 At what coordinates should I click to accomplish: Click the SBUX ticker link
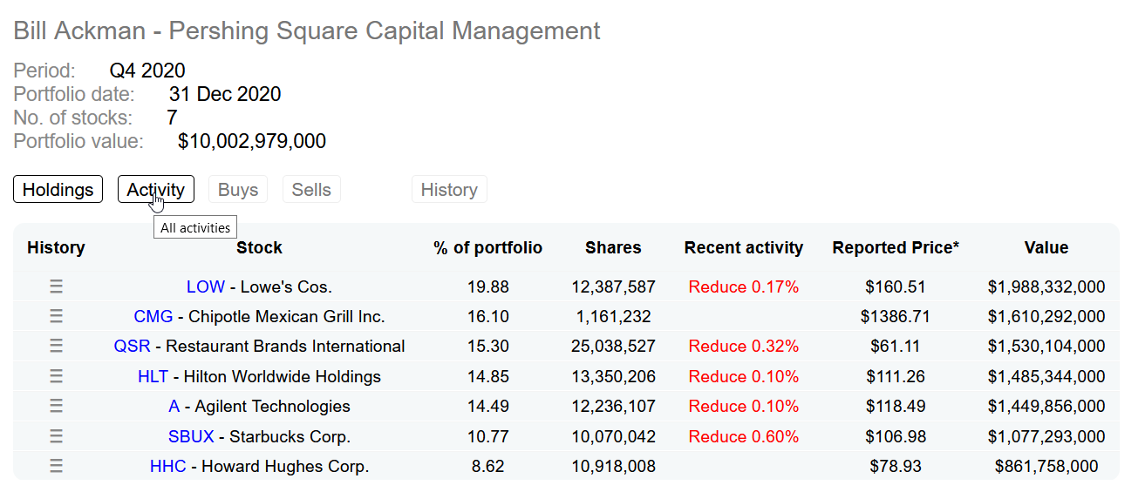[190, 436]
